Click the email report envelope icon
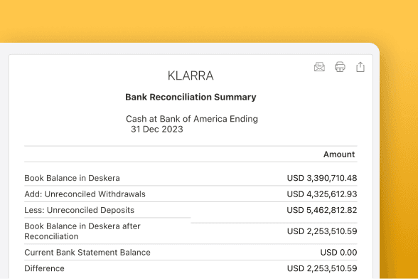This screenshot has height=279, width=418. (319, 67)
